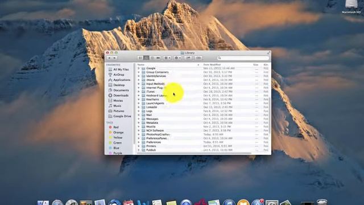Expand the Keychains folder
The width and height of the screenshot is (364, 205).
(139, 100)
